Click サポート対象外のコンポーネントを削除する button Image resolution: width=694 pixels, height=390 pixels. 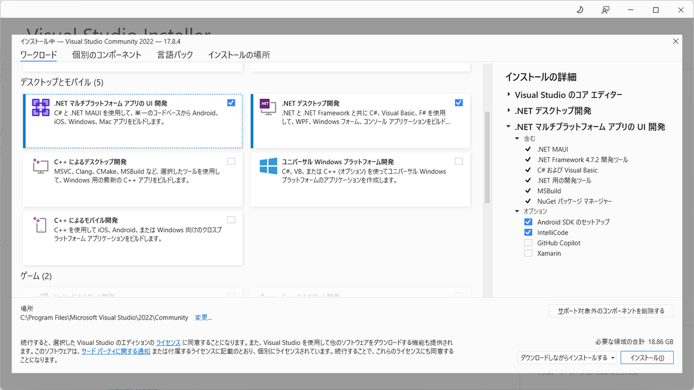point(611,311)
